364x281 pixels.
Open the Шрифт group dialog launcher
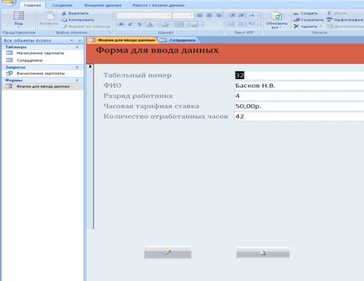click(221, 32)
